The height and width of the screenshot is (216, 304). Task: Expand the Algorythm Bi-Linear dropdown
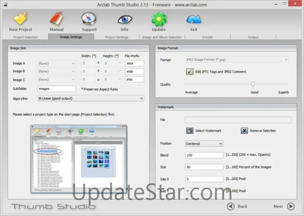pos(91,98)
